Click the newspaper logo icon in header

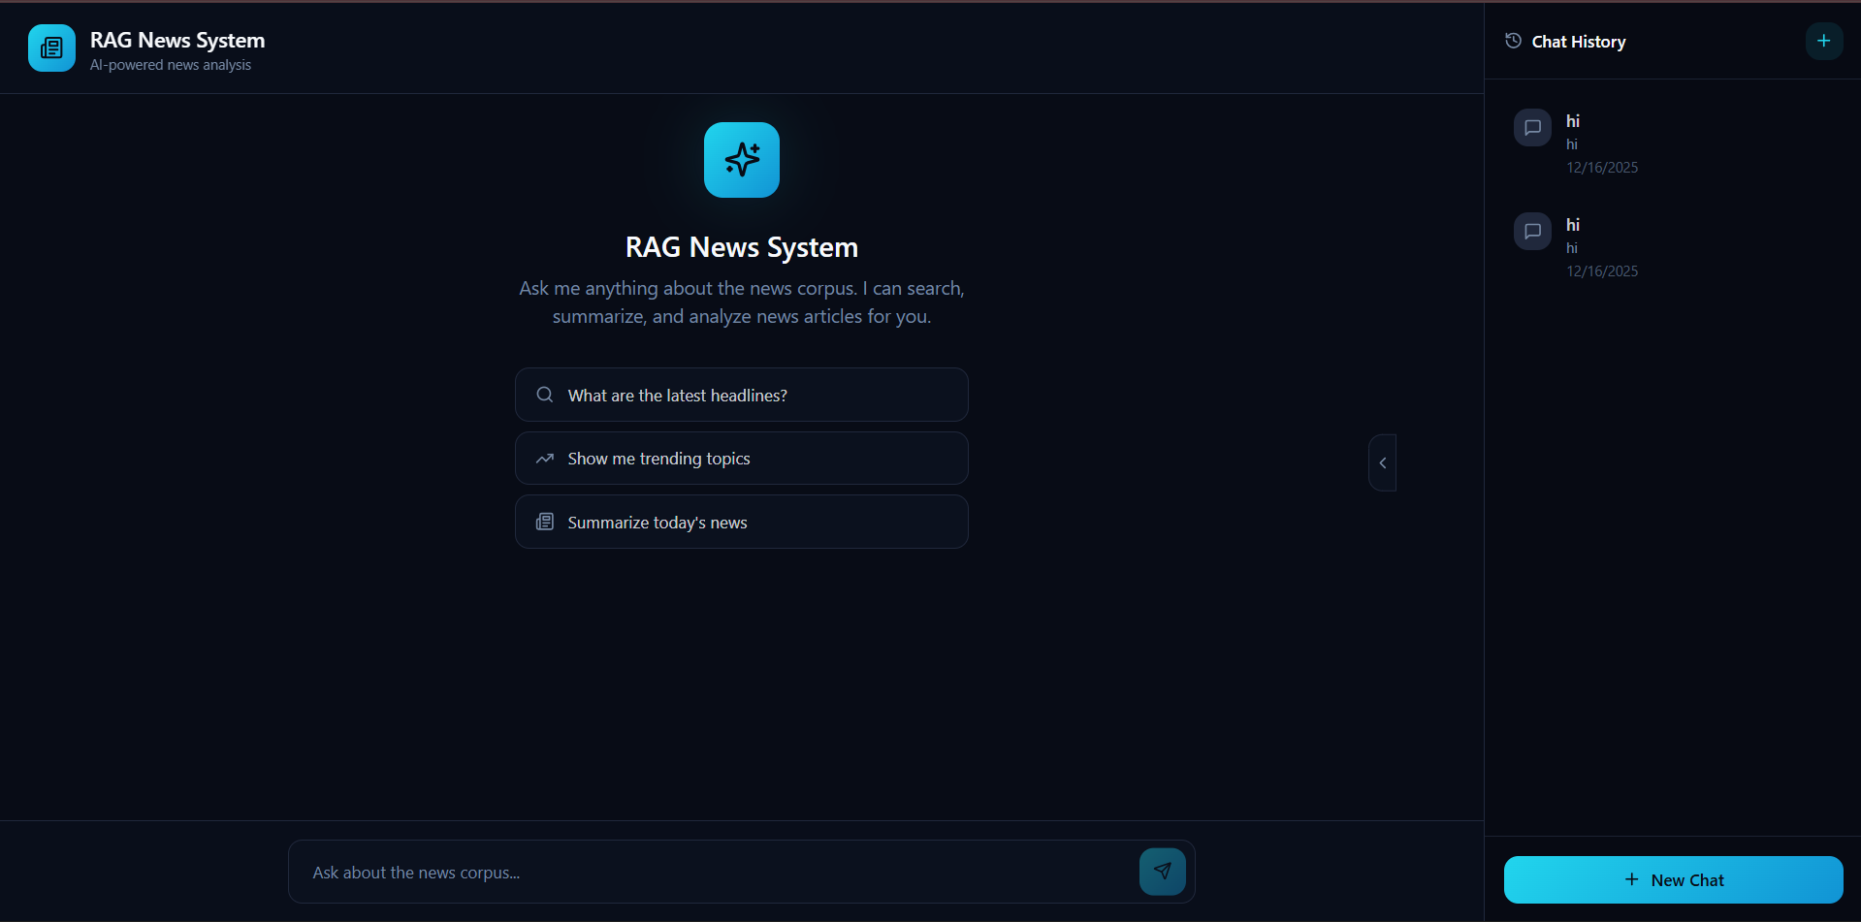click(x=51, y=48)
